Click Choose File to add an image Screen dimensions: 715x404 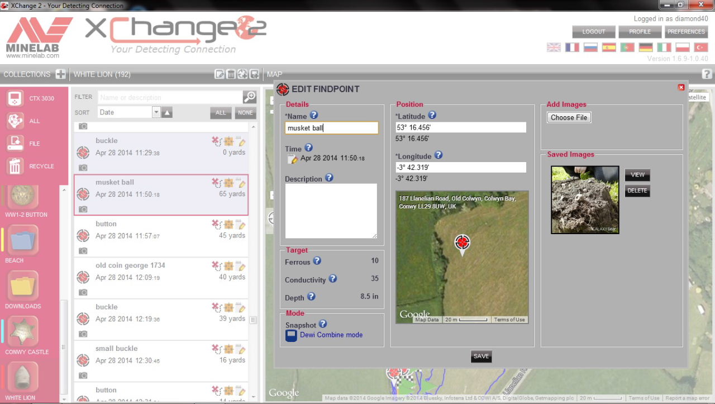coord(569,117)
